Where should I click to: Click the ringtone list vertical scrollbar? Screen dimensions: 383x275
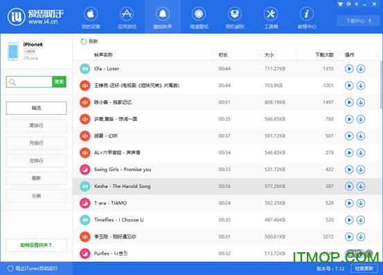point(380,84)
